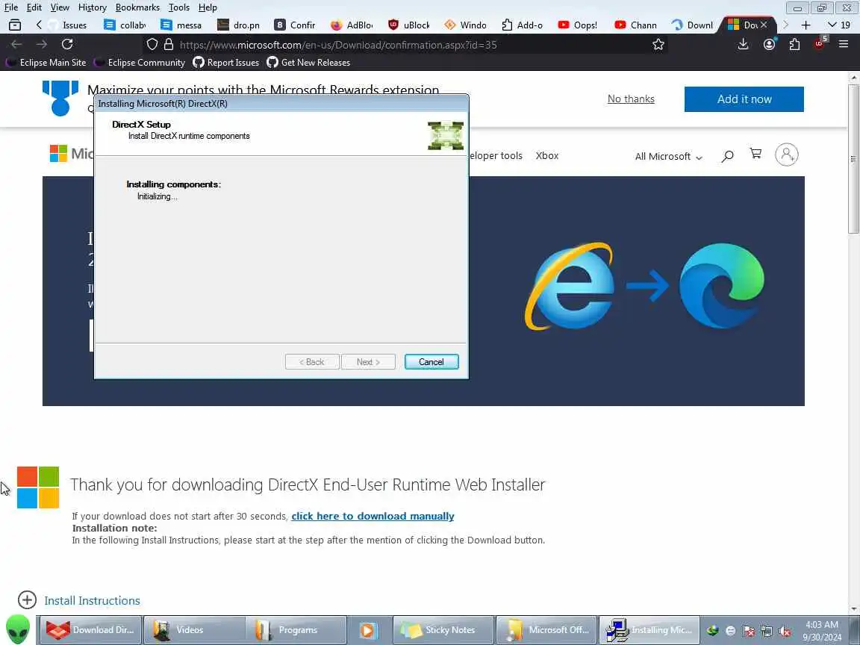860x645 pixels.
Task: Open the uBlock Origin toolbar icon
Action: 820,44
